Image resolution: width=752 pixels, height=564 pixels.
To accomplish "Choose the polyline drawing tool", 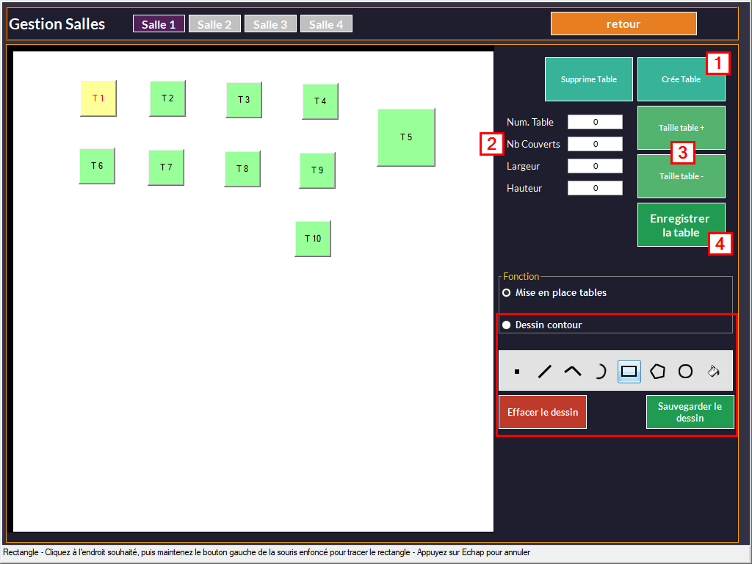I will pyautogui.click(x=573, y=372).
